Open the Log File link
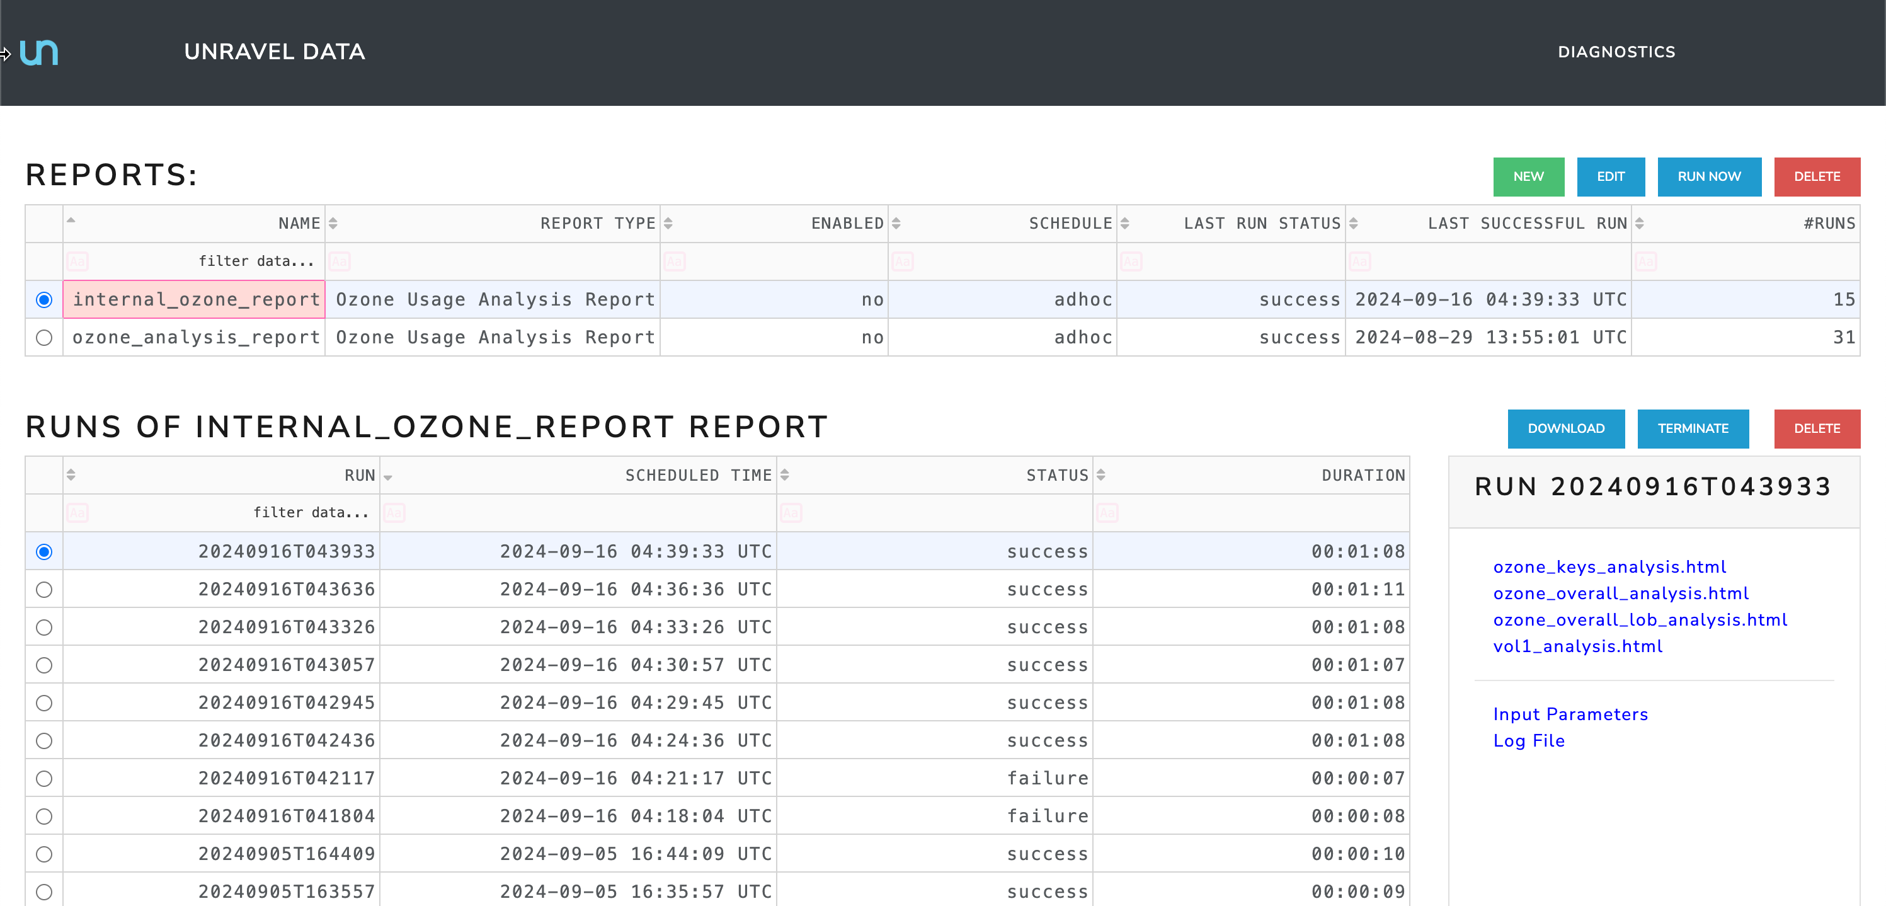 coord(1528,740)
